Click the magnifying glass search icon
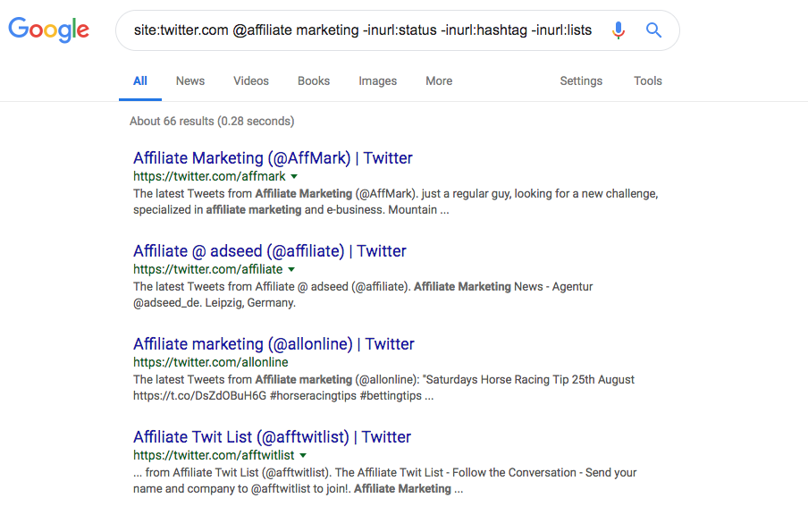Image resolution: width=808 pixels, height=515 pixels. pyautogui.click(x=654, y=30)
